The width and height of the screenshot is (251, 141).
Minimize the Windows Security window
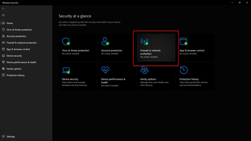(232, 3)
